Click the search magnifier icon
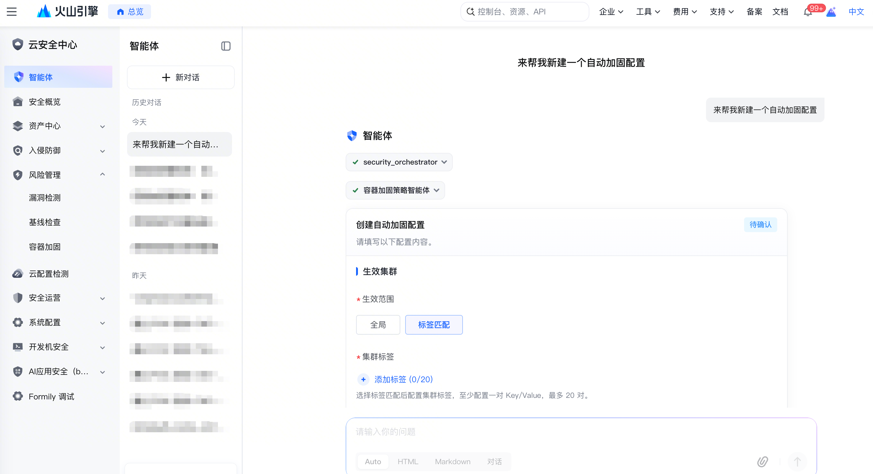Image resolution: width=873 pixels, height=474 pixels. pyautogui.click(x=470, y=12)
